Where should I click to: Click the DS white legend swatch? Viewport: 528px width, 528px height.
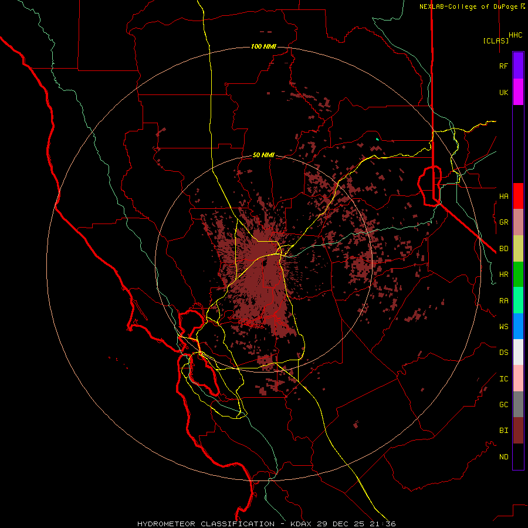point(518,352)
